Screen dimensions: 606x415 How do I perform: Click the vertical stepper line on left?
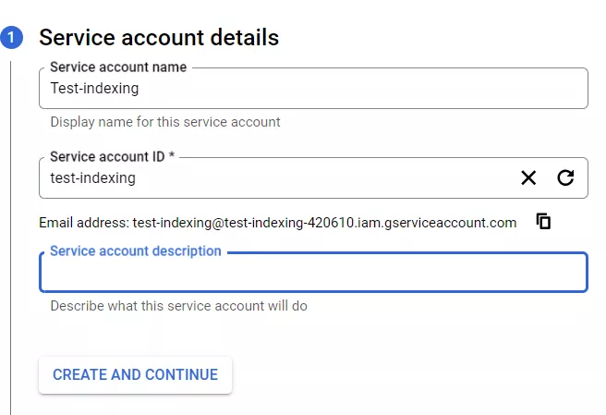[x=11, y=231]
